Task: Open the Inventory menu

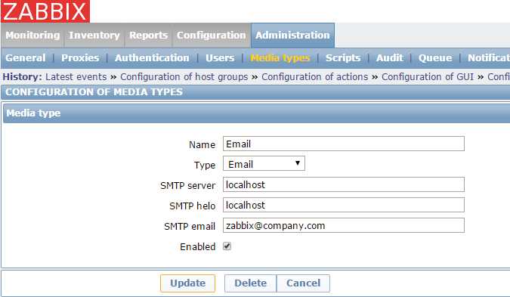Action: tap(94, 35)
